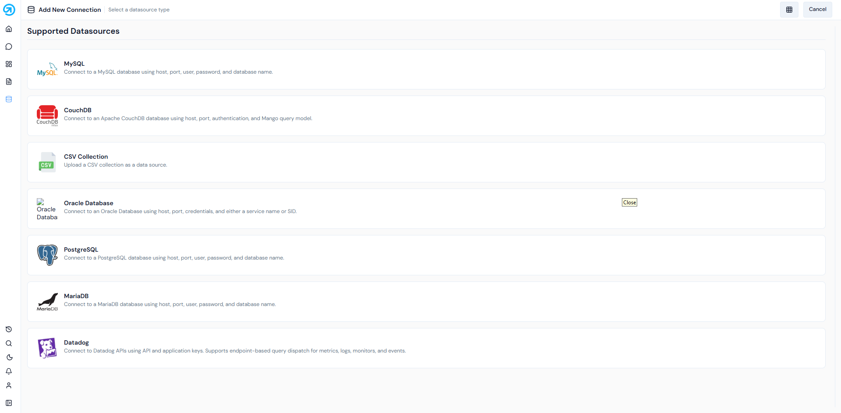Click the purple Datadog dog logo
Viewport: 841px width, 413px height.
point(47,348)
